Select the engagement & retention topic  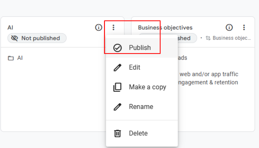tap(208, 83)
